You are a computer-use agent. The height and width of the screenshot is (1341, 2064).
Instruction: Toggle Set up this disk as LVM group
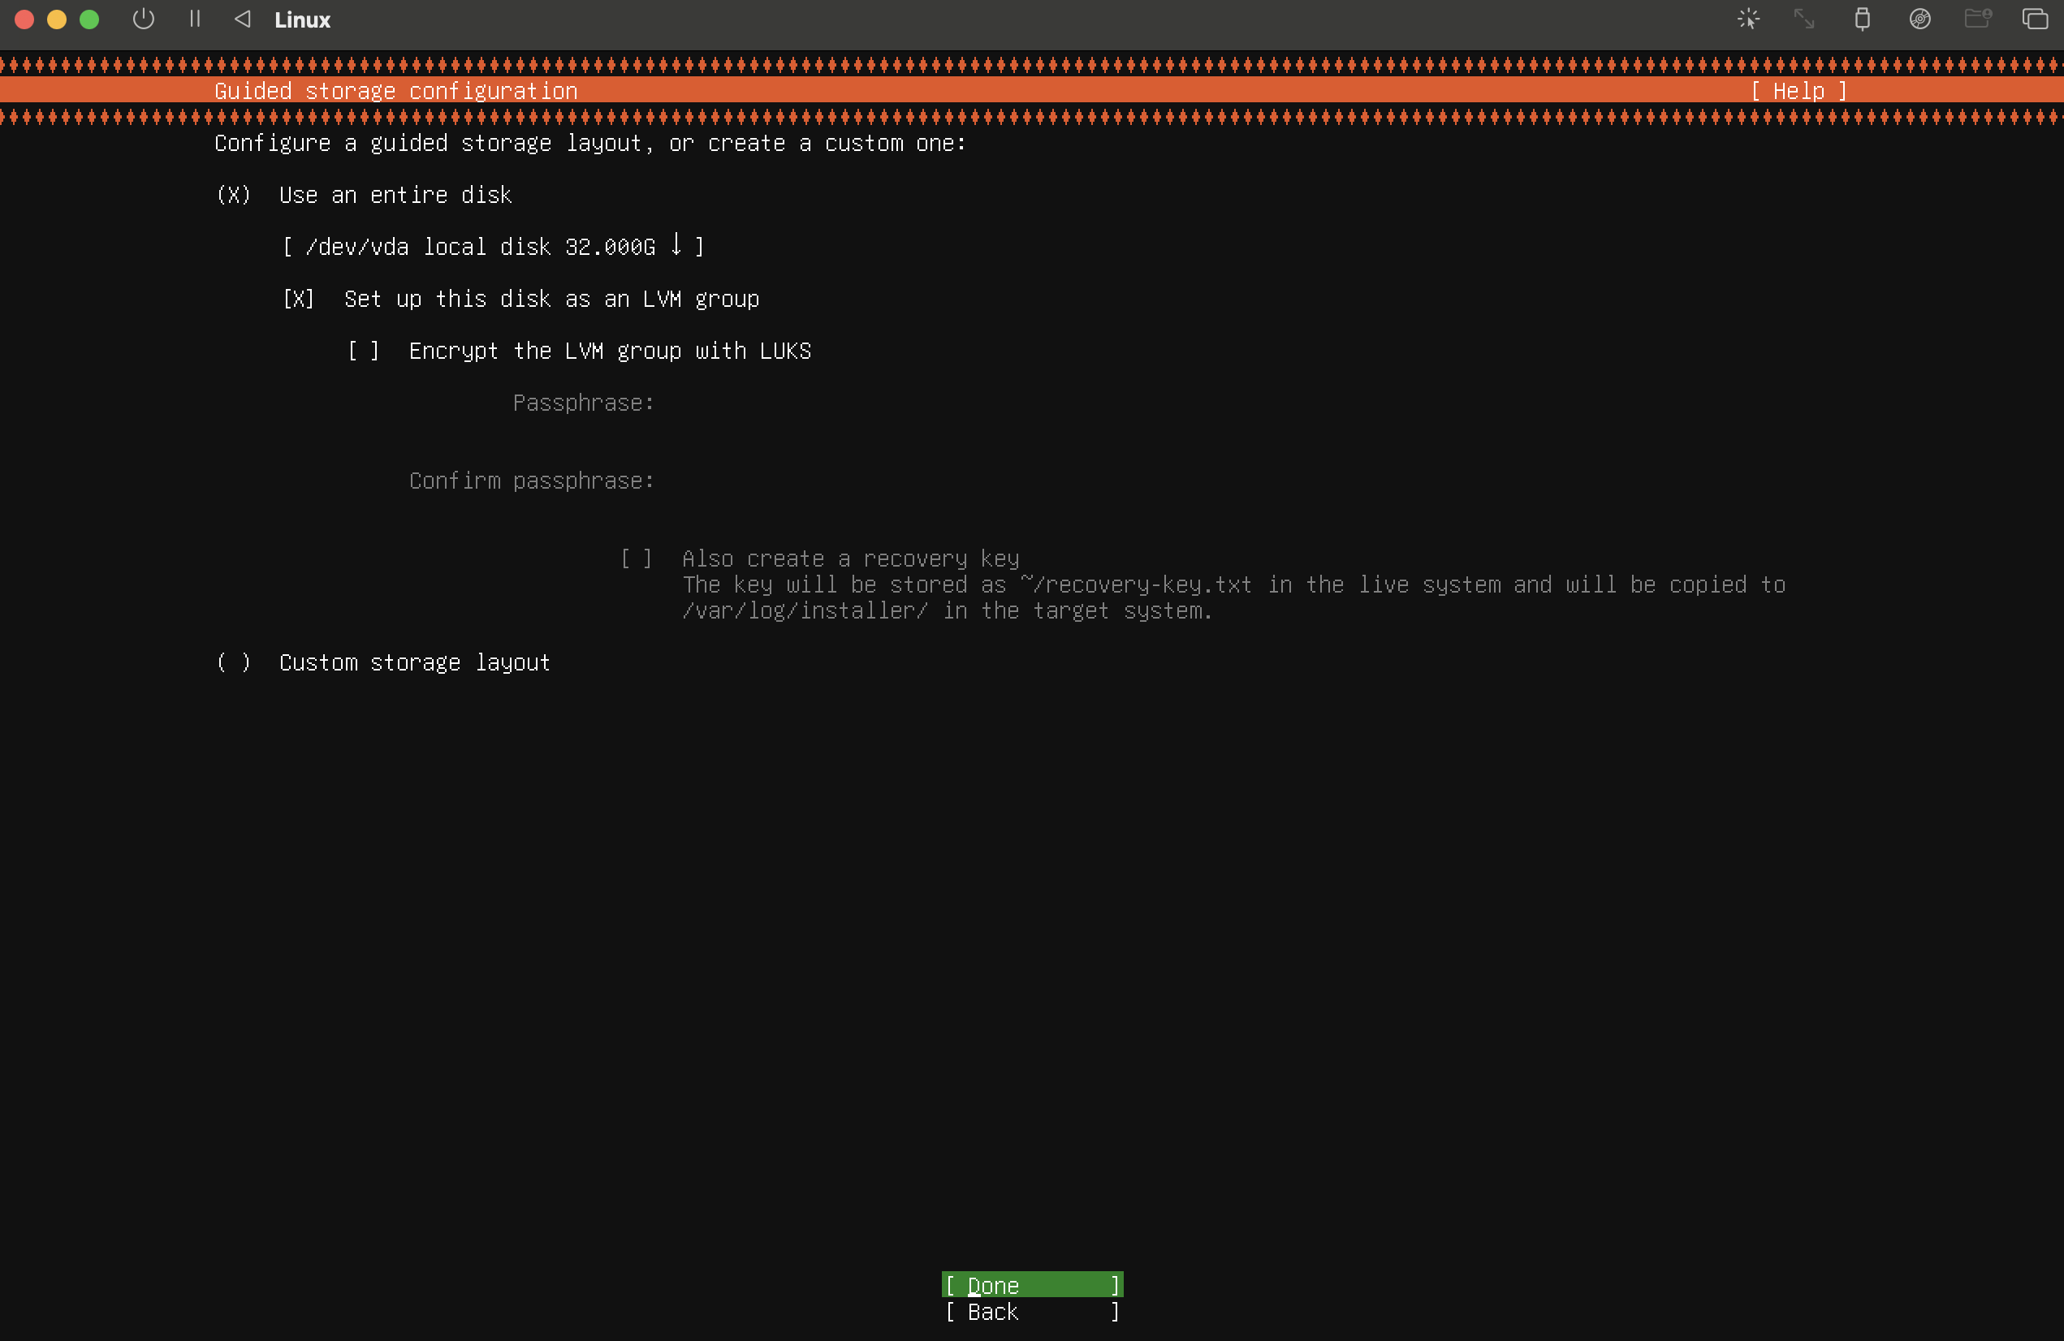click(x=298, y=299)
